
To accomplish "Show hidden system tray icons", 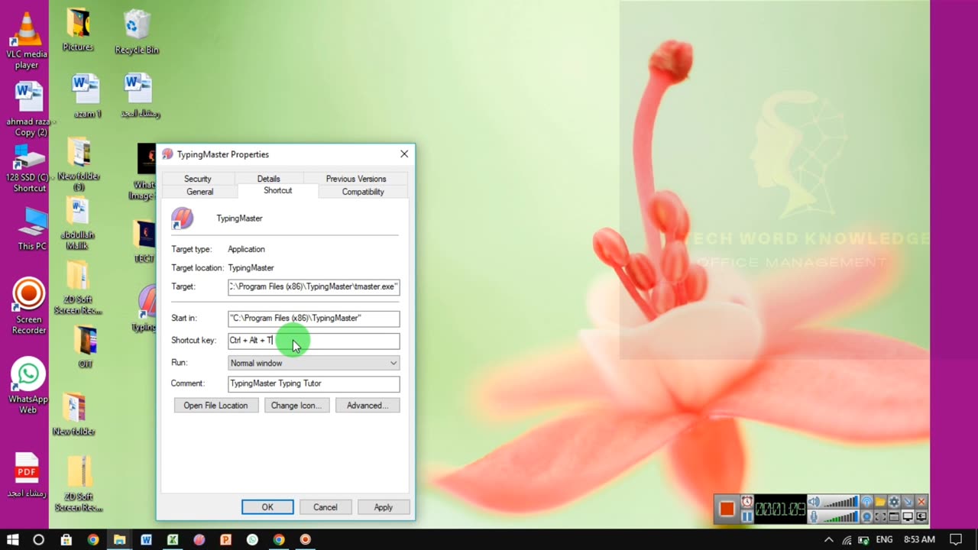I will pyautogui.click(x=829, y=539).
